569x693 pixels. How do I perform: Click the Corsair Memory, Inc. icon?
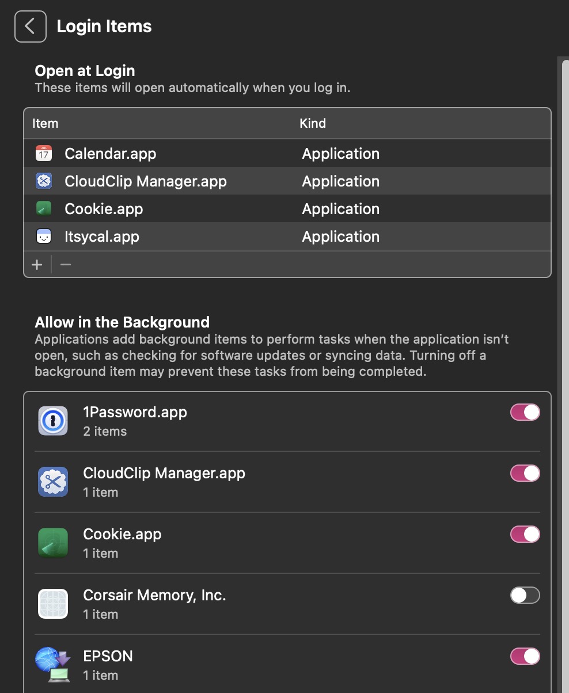click(x=53, y=604)
